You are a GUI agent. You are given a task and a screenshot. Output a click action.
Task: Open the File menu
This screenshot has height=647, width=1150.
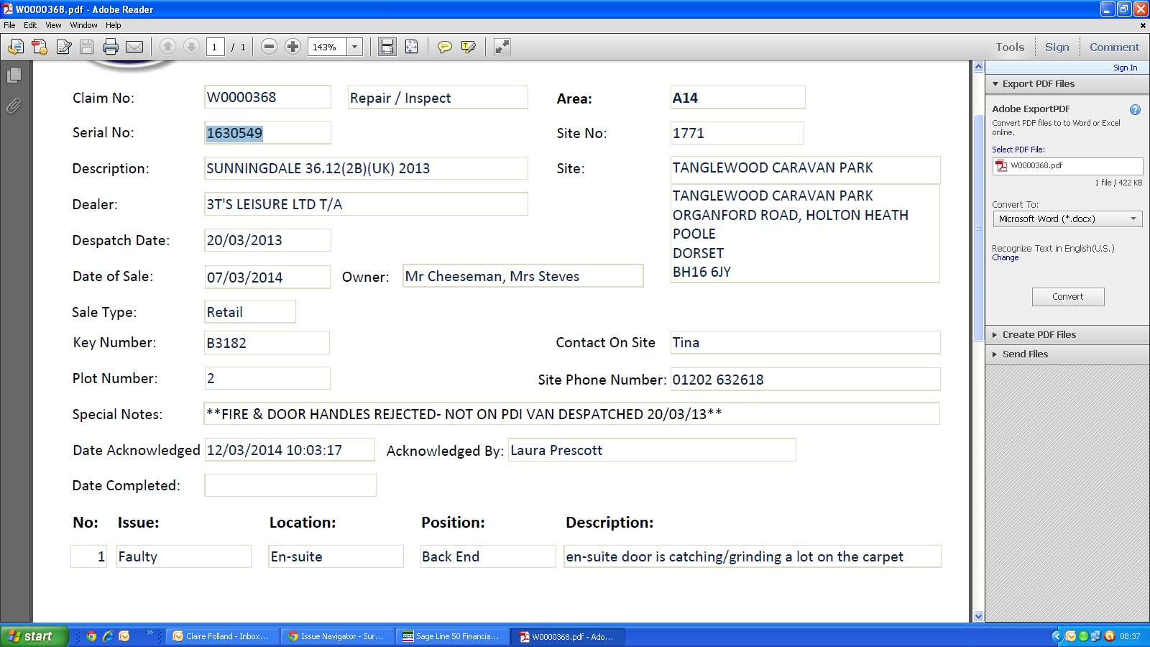coord(9,25)
